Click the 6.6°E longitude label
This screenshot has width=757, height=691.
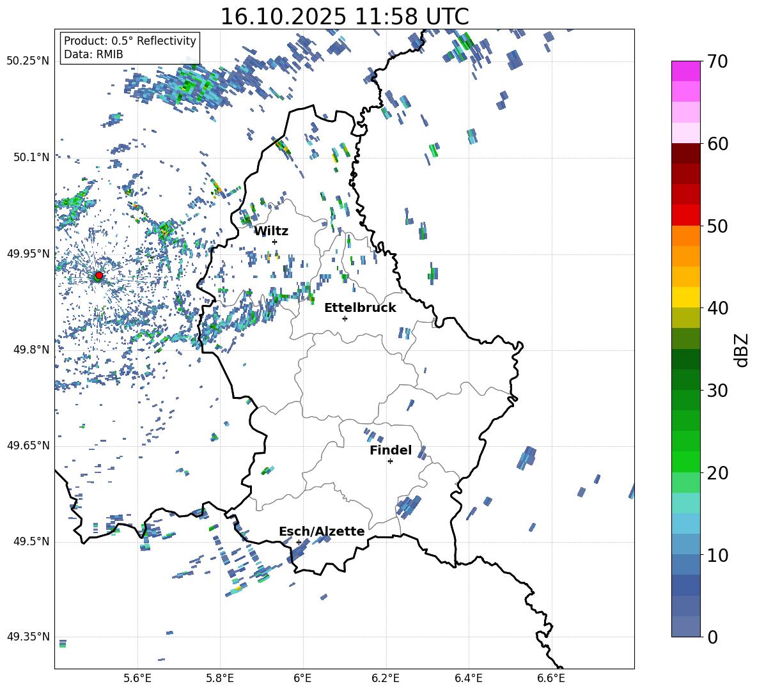tap(551, 678)
